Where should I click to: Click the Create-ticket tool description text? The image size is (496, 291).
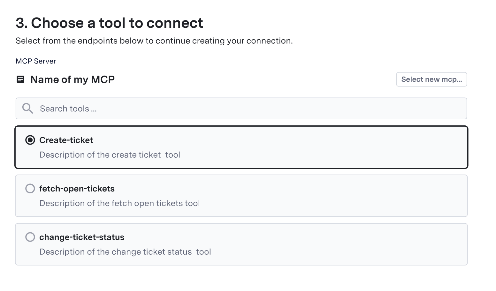pyautogui.click(x=110, y=155)
